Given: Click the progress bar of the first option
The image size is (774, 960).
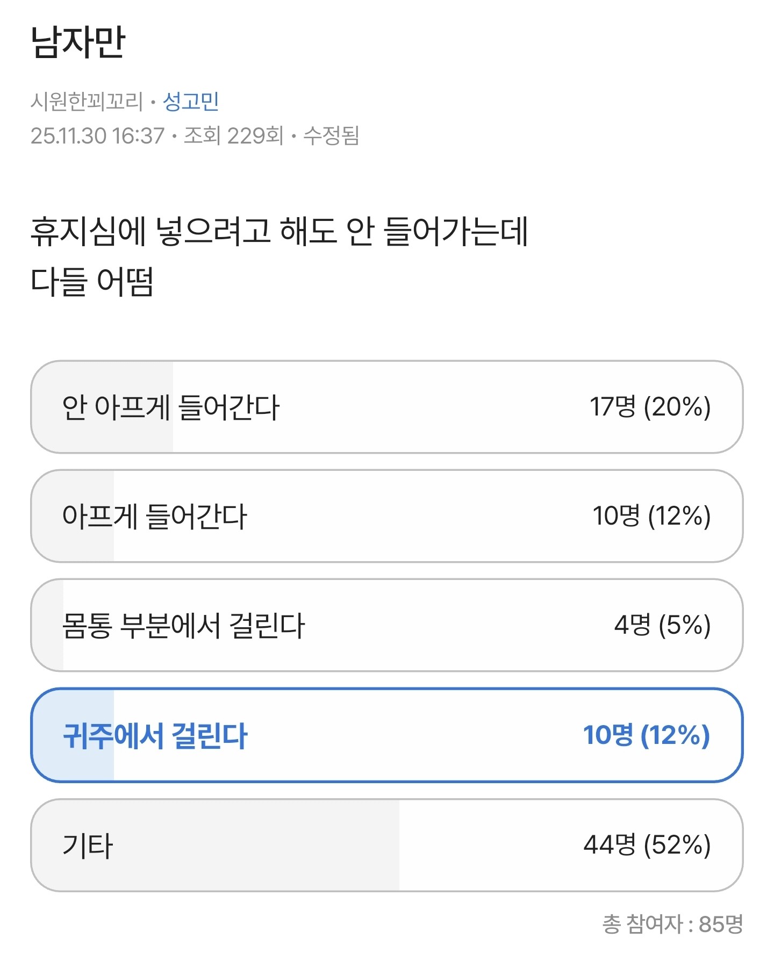Looking at the screenshot, I should click(x=102, y=408).
